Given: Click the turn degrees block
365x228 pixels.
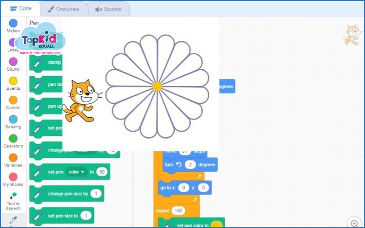Looking at the screenshot, I should [x=190, y=165].
